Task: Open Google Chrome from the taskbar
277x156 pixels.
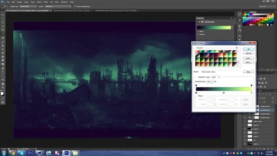Action: [13, 153]
